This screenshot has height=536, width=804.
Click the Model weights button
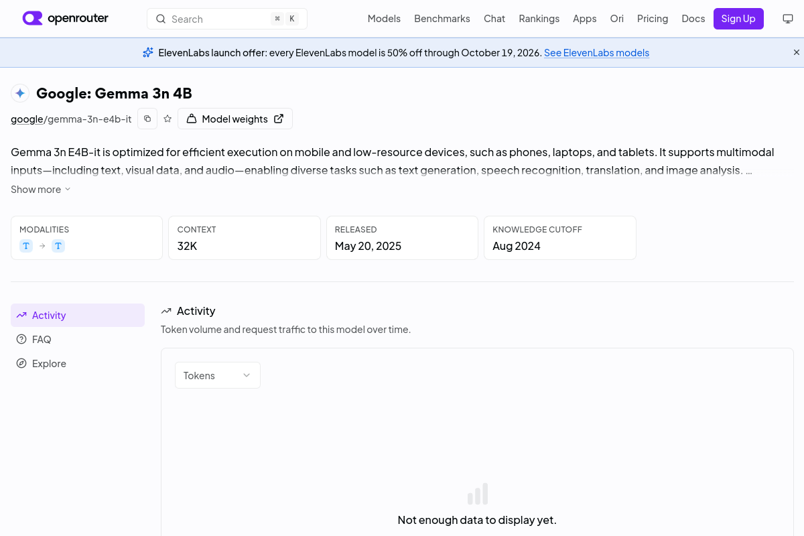[x=235, y=119]
